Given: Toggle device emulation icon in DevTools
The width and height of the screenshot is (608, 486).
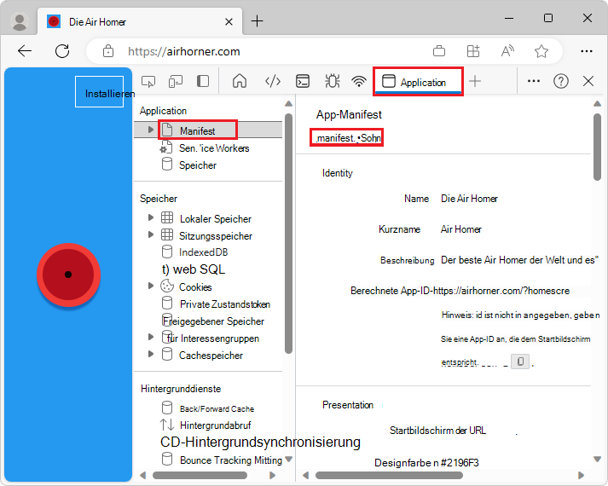Looking at the screenshot, I should coord(176,81).
